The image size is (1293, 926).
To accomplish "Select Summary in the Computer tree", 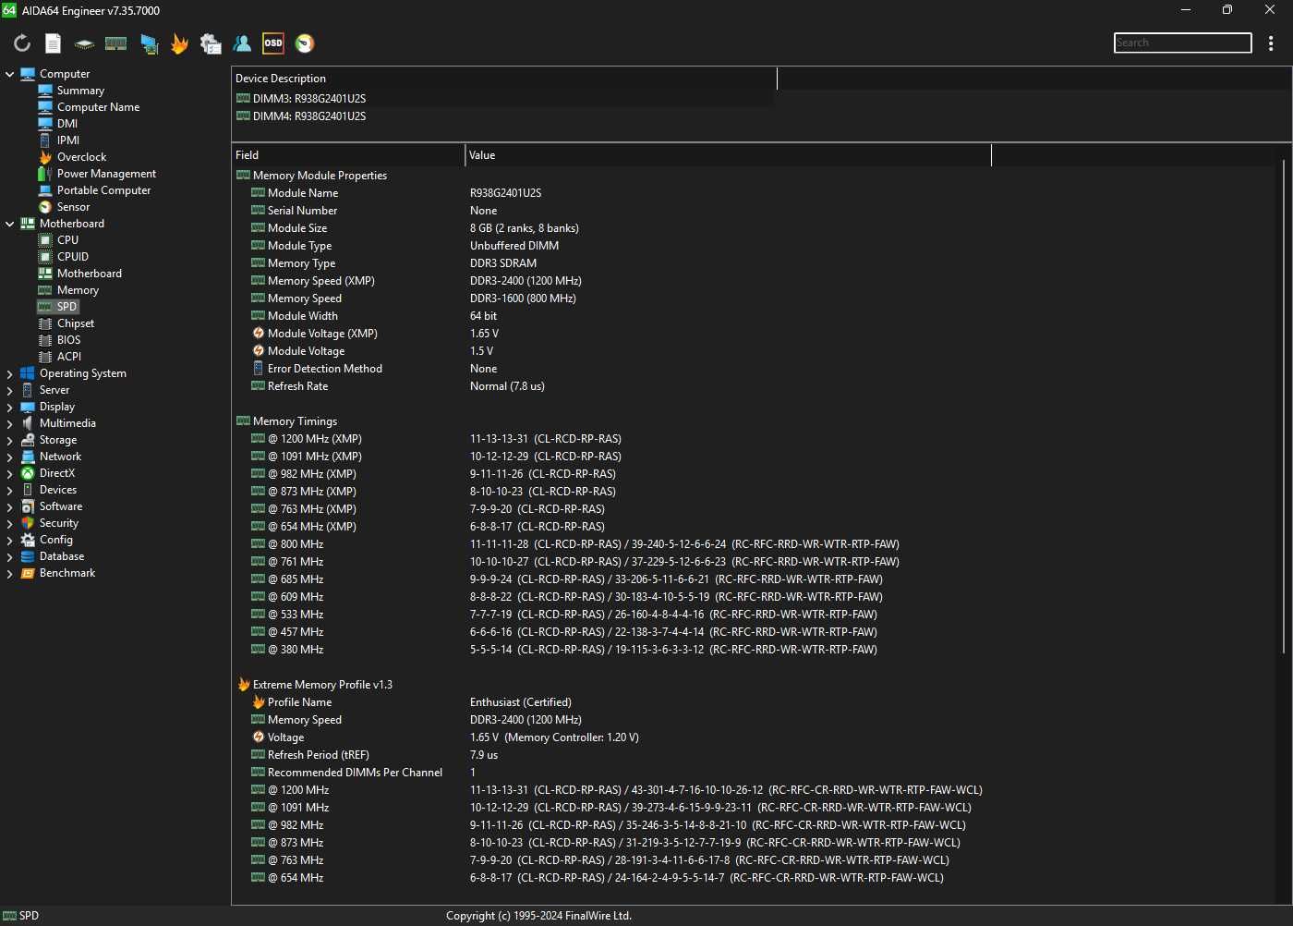I will 80,91.
